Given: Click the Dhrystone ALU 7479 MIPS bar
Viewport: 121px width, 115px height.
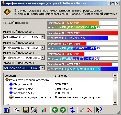Looking at the screenshot, I should pos(82,33).
